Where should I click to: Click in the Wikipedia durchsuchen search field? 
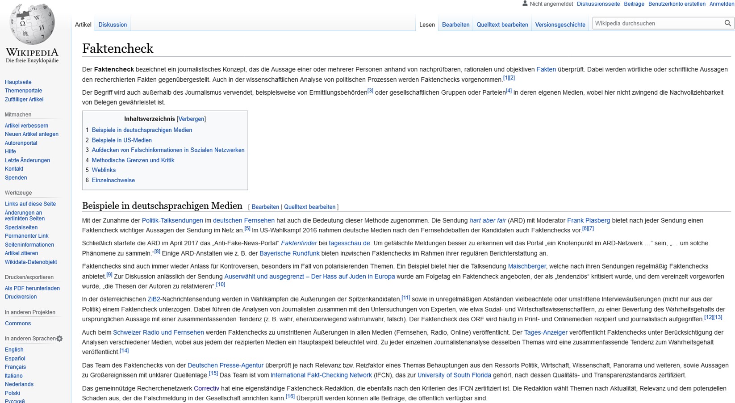(656, 23)
